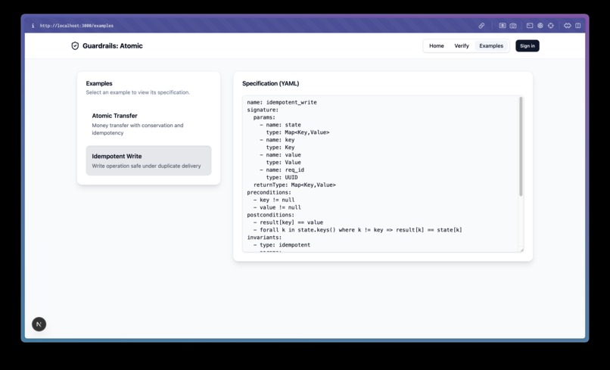This screenshot has width=610, height=370.
Task: Click the "- key != null" line
Action: coord(274,200)
